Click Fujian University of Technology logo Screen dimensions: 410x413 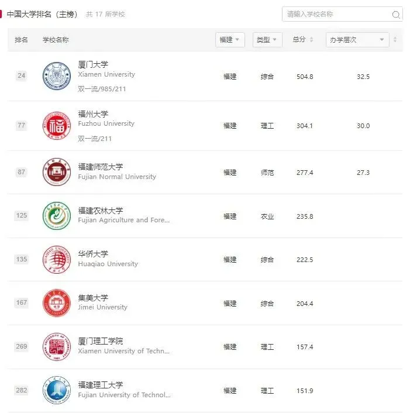click(56, 390)
